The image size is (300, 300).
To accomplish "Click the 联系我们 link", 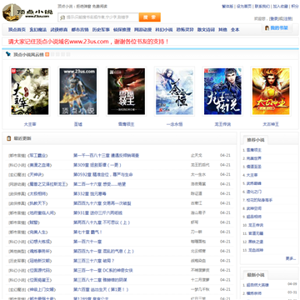I will tap(262, 7).
